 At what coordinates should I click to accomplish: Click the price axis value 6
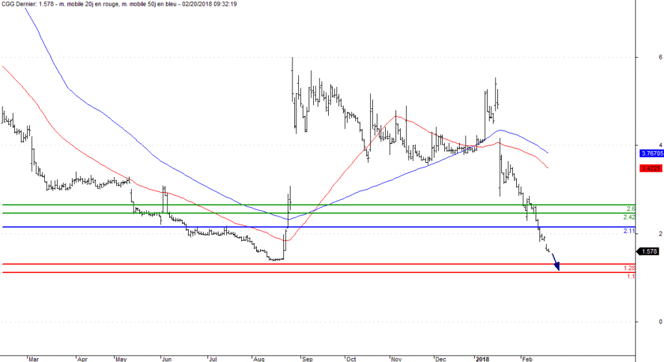pos(661,57)
